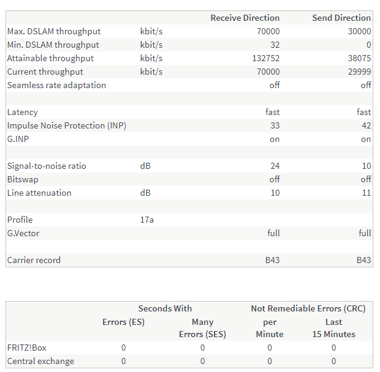Click the Attainable throughput receive value 132752
This screenshot has width=380, height=372.
pyautogui.click(x=266, y=58)
